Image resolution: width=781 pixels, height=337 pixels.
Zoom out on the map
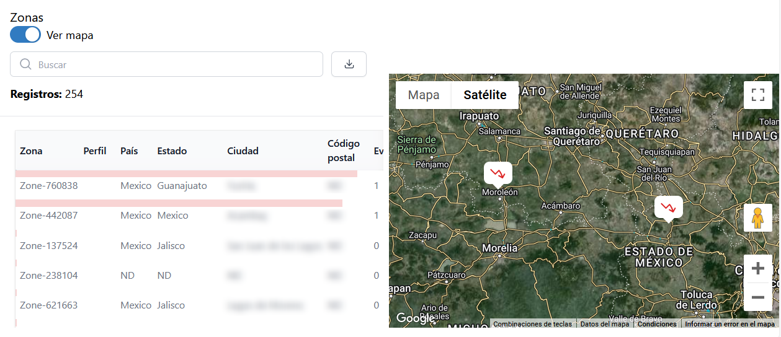pyautogui.click(x=757, y=297)
